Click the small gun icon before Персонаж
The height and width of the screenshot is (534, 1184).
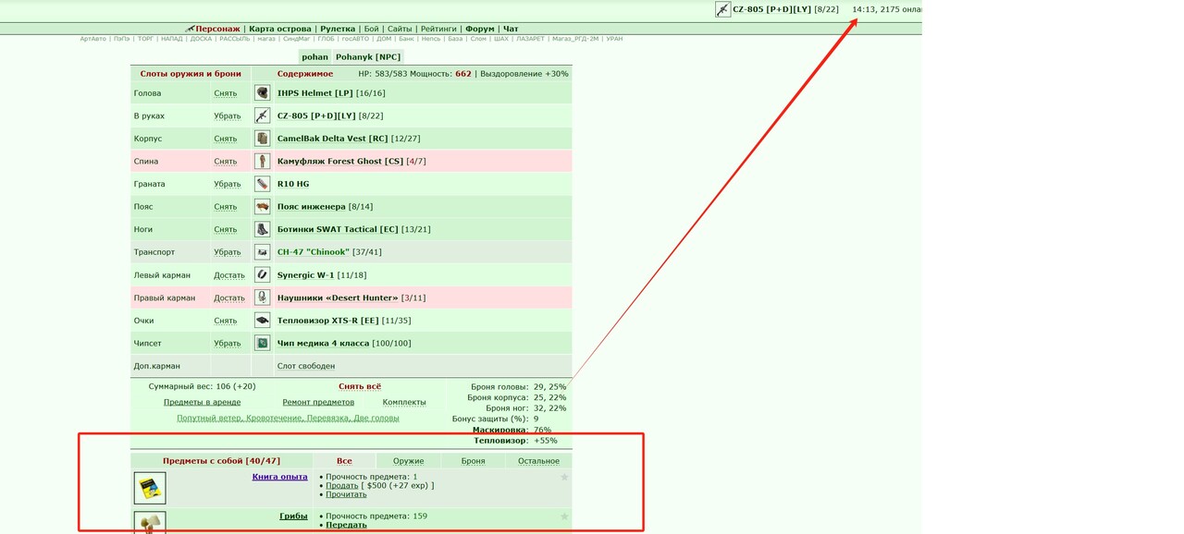[x=190, y=29]
